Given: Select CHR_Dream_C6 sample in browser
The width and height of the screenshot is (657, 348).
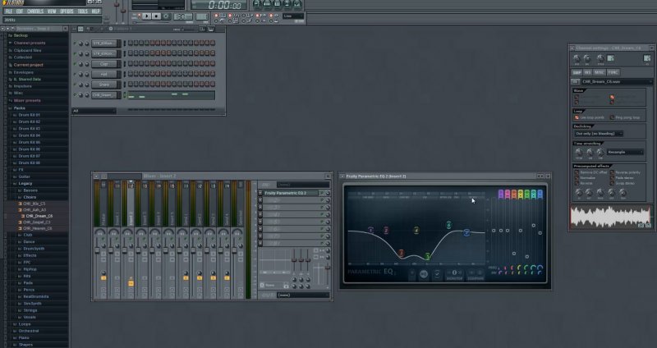Looking at the screenshot, I should [38, 215].
